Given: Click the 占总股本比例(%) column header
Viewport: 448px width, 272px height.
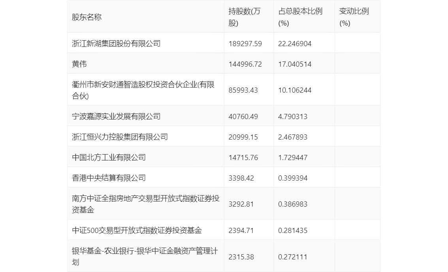Looking at the screenshot, I should click(x=300, y=17).
